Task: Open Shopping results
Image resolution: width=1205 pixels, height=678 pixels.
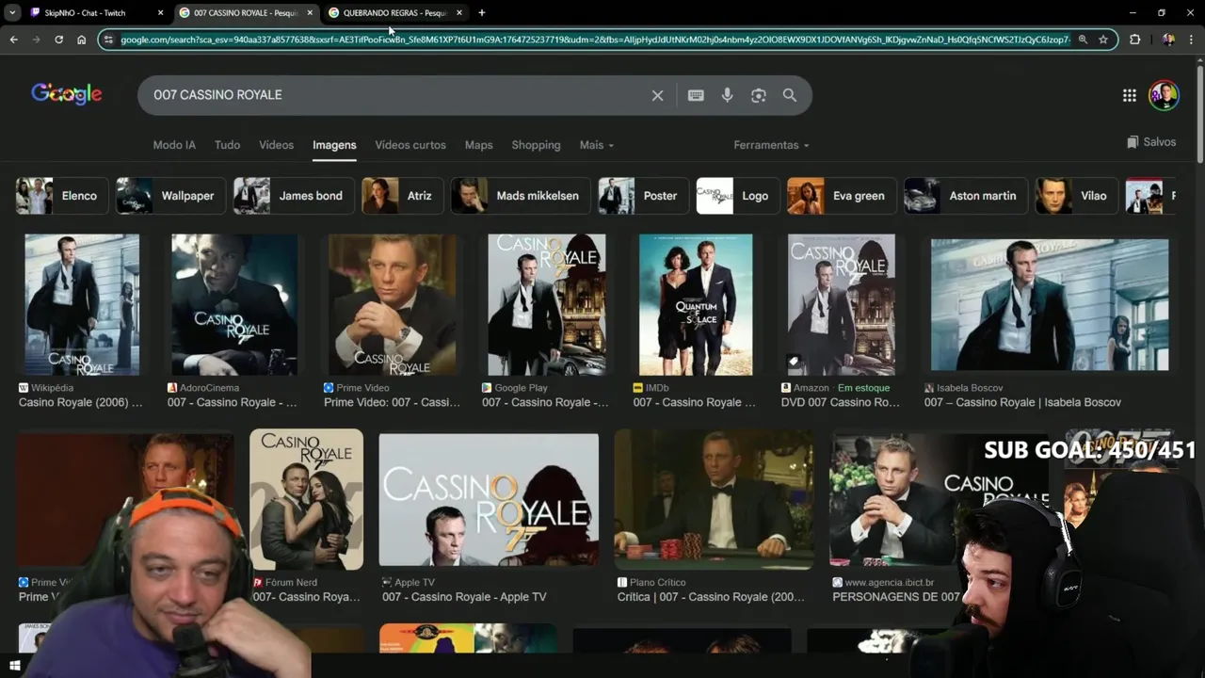Action: click(x=536, y=145)
